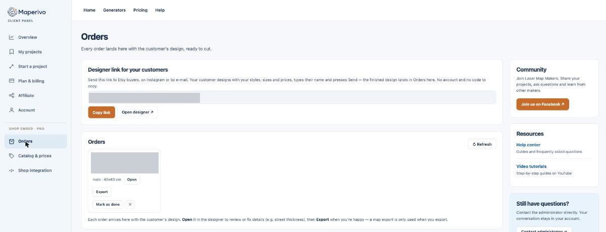The width and height of the screenshot is (606, 232).
Task: Go to the Pricing page
Action: (140, 10)
